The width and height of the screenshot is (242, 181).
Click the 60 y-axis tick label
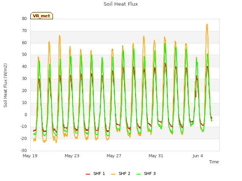[24, 43]
